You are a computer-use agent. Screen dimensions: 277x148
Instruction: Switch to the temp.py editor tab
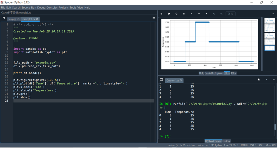(12, 19)
